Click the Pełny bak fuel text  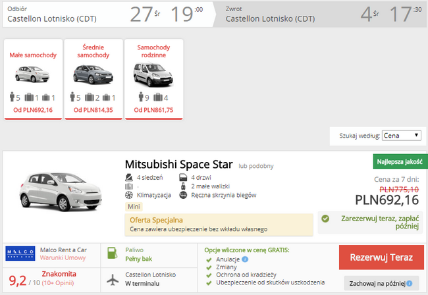click(x=139, y=259)
